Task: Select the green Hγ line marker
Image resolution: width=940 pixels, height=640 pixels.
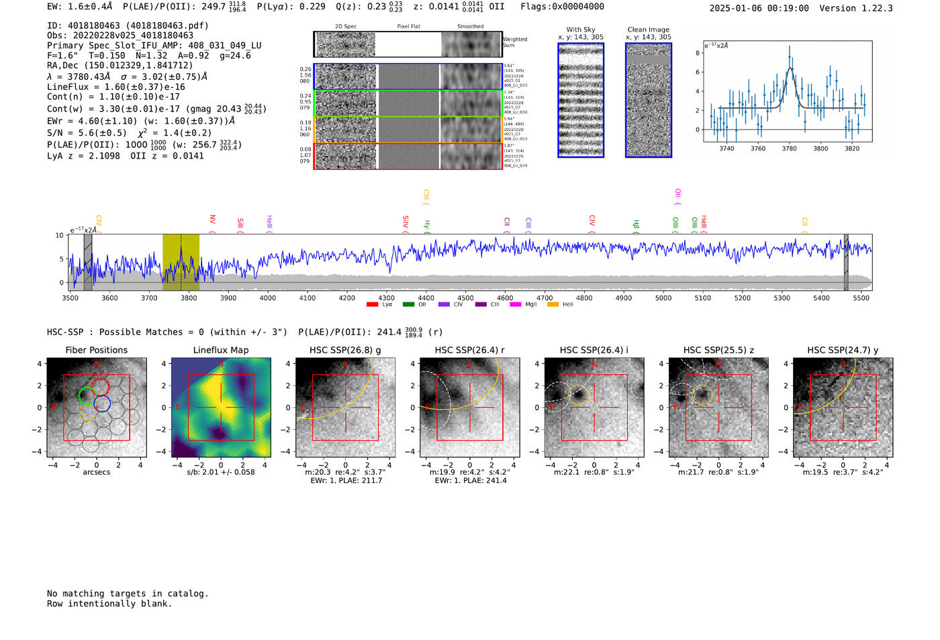Action: 426,226
